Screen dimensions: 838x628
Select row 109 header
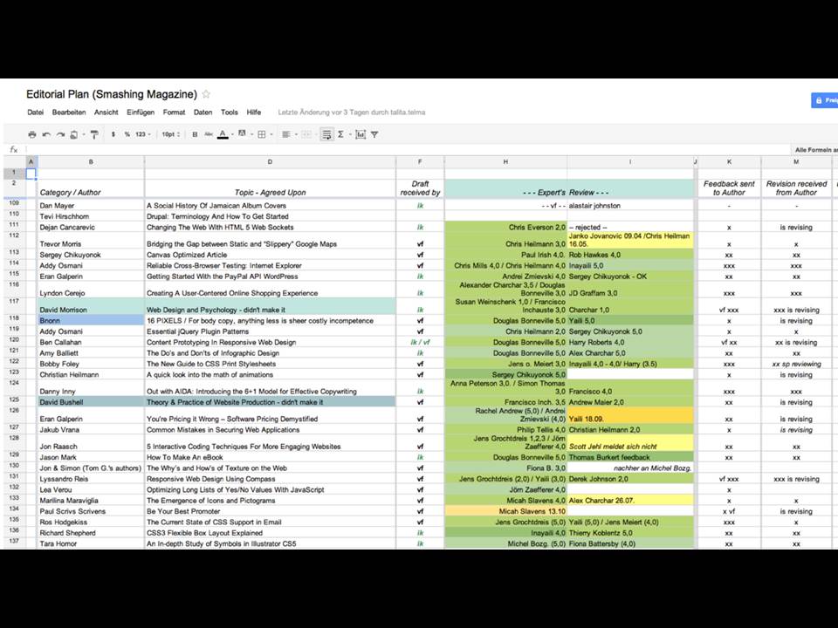[x=14, y=205]
